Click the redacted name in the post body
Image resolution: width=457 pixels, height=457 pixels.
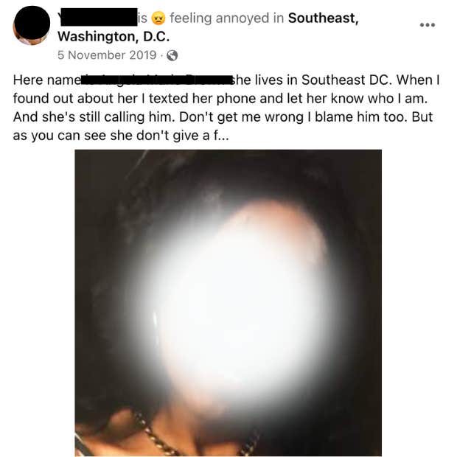click(x=156, y=80)
